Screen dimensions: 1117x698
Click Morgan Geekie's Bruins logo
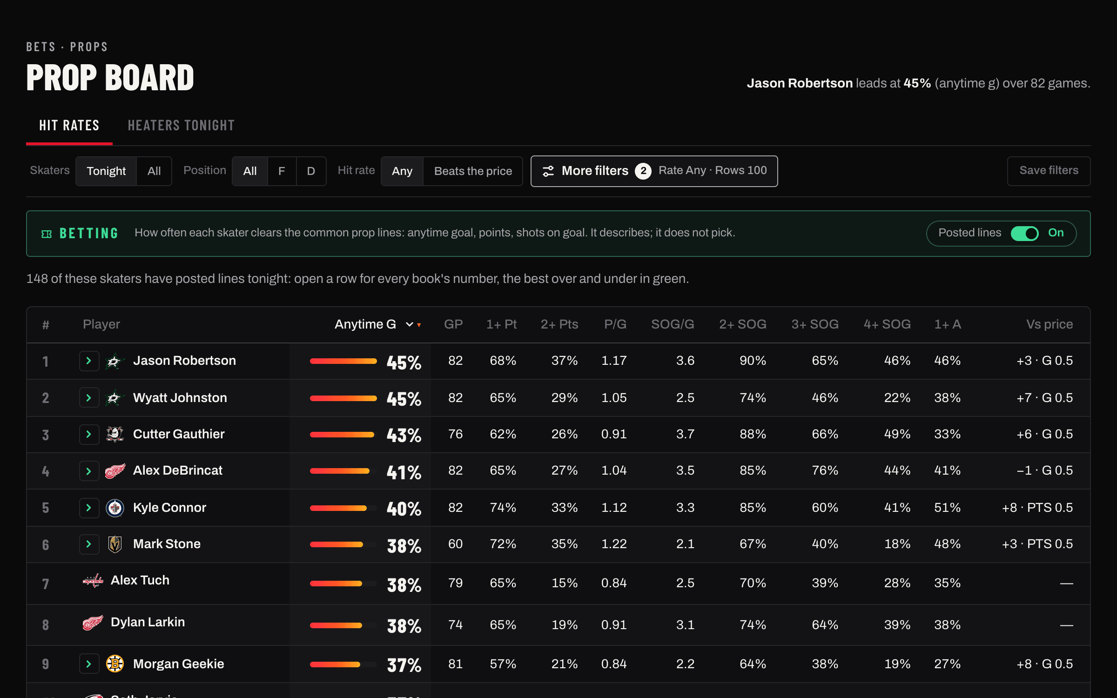point(114,664)
